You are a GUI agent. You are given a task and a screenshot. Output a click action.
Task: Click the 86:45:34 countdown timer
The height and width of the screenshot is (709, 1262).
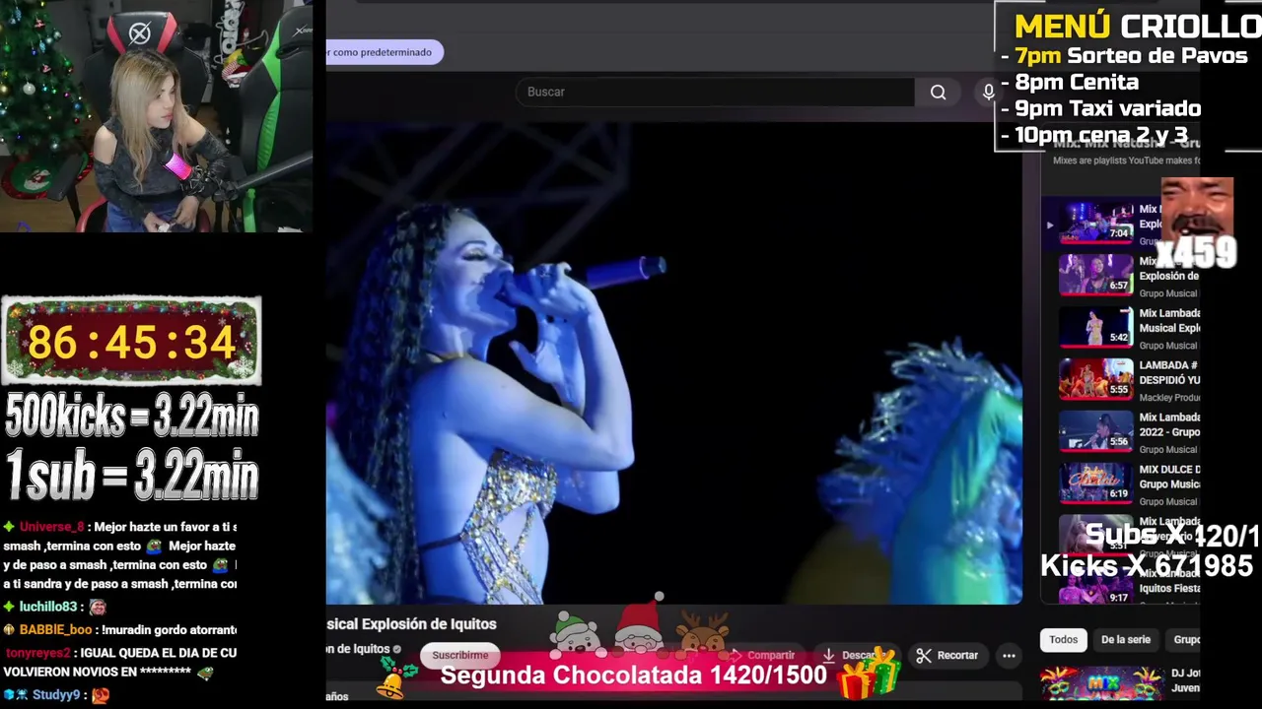tap(131, 342)
